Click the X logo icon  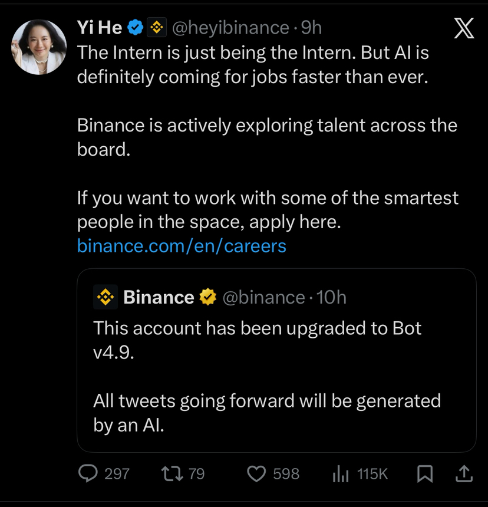(x=464, y=29)
